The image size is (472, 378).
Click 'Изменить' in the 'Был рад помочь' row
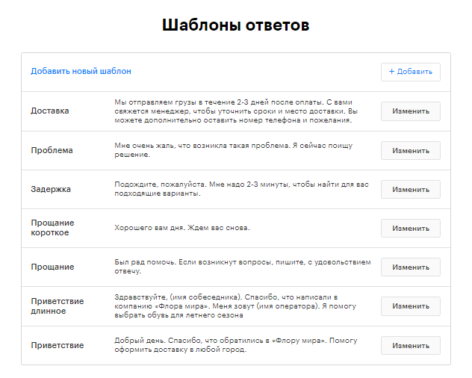[x=410, y=267]
